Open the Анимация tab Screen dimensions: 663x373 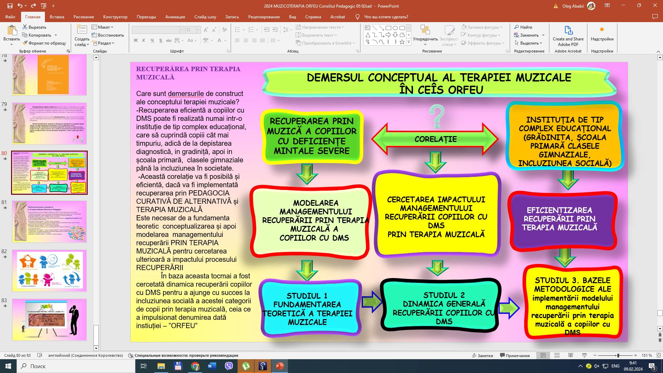point(175,17)
